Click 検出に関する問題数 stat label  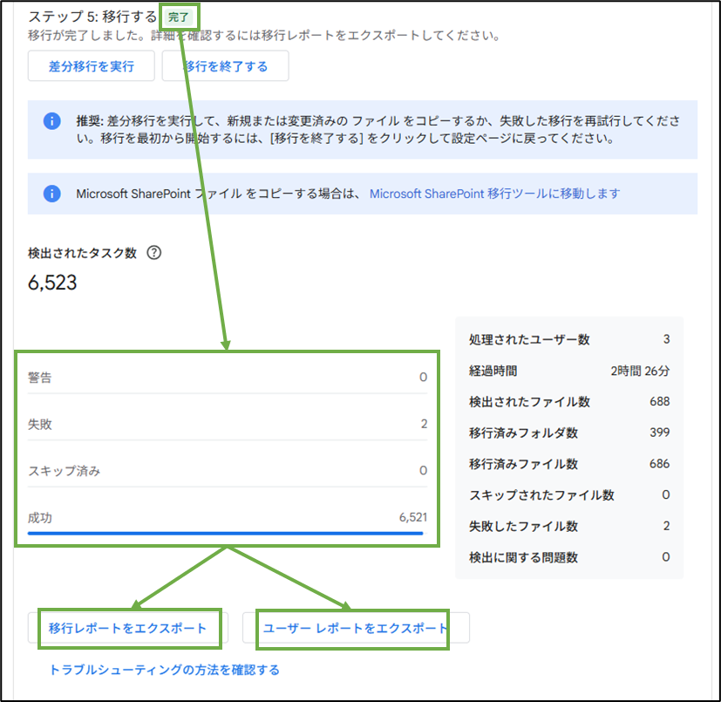pos(523,557)
